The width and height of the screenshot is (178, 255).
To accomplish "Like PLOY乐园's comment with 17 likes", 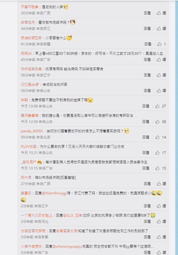I will (x=157, y=153).
